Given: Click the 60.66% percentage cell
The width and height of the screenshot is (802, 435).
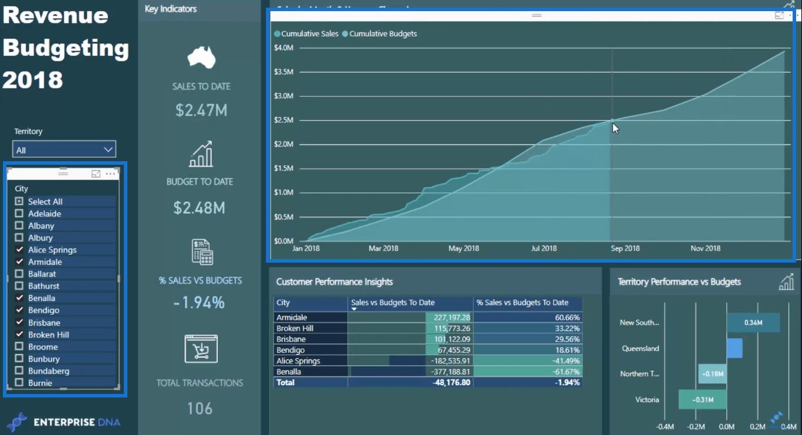Looking at the screenshot, I should (528, 317).
